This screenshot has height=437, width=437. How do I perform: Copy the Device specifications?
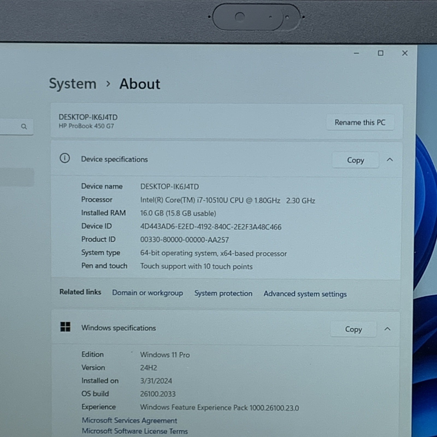[x=355, y=160]
